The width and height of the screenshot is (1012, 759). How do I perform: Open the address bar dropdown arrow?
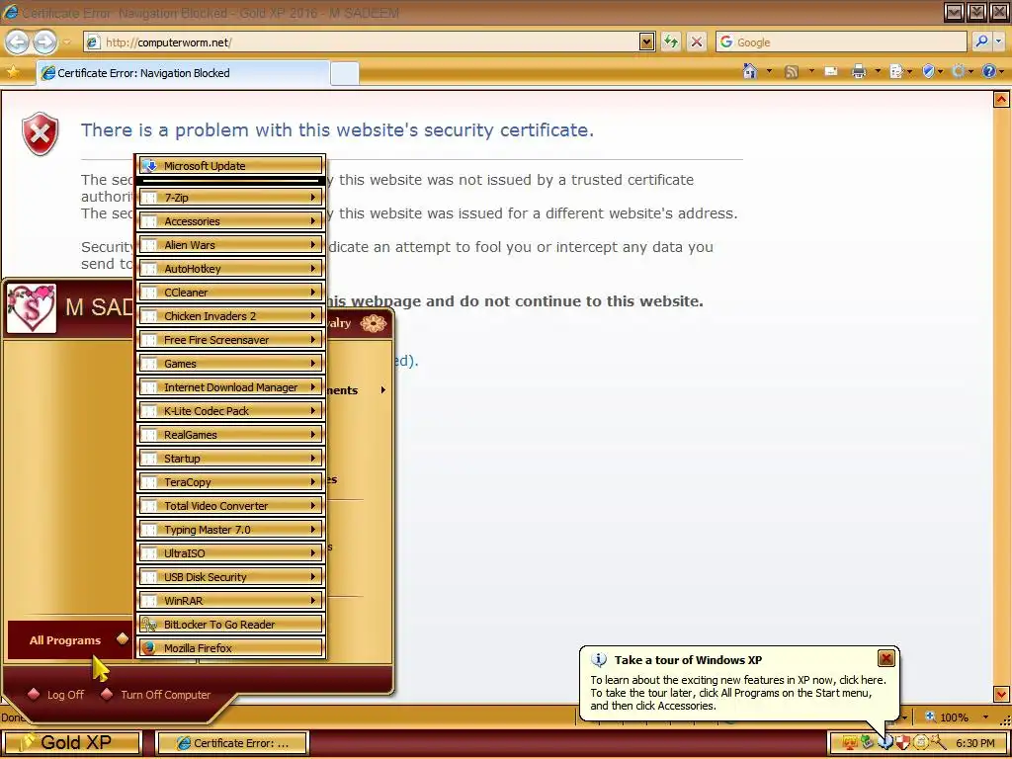647,42
